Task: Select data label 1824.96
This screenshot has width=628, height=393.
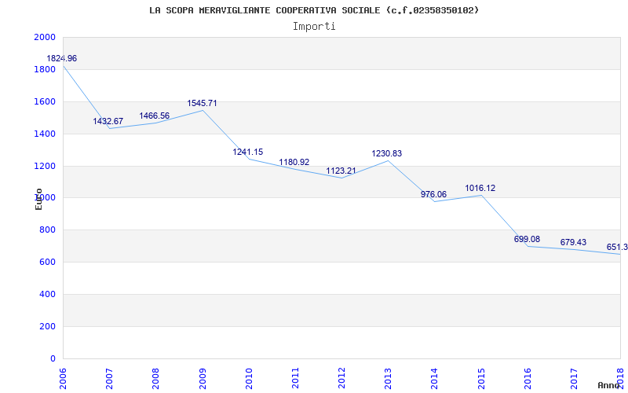Action: [x=62, y=58]
